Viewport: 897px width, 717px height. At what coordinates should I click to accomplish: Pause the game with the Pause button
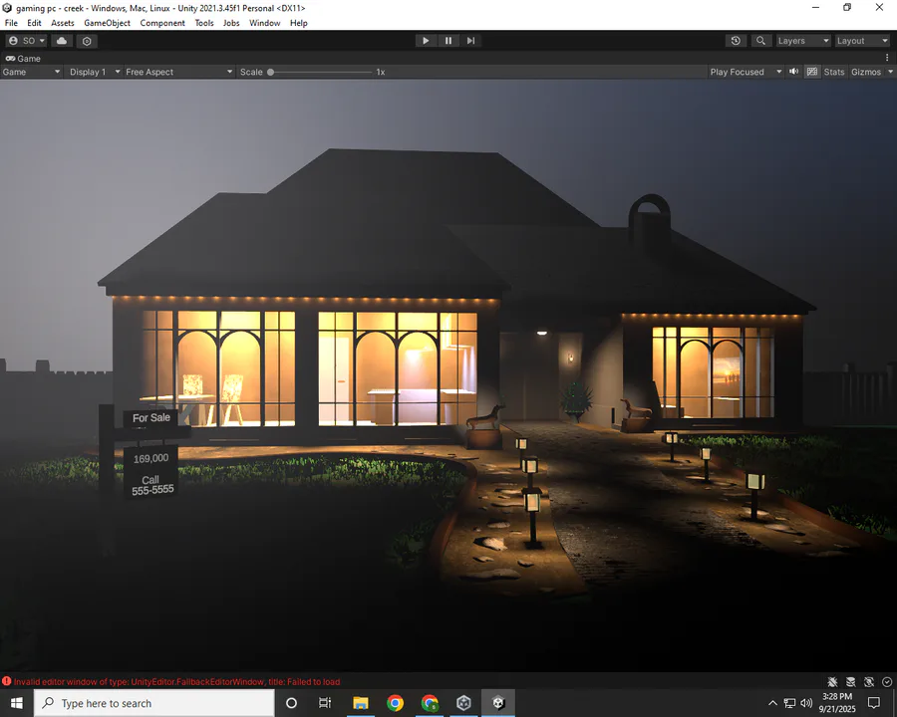click(448, 41)
